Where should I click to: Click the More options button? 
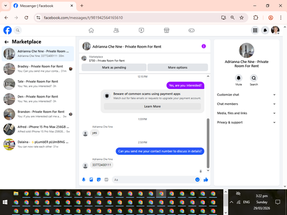tap(177, 68)
